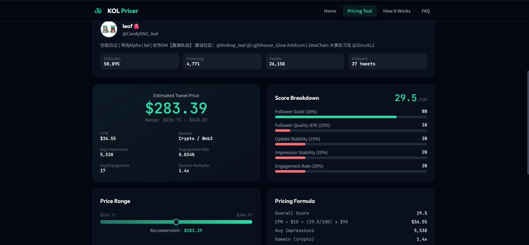Image resolution: width=529 pixels, height=245 pixels.
Task: Select the Pricing Tool tab
Action: pyautogui.click(x=359, y=11)
